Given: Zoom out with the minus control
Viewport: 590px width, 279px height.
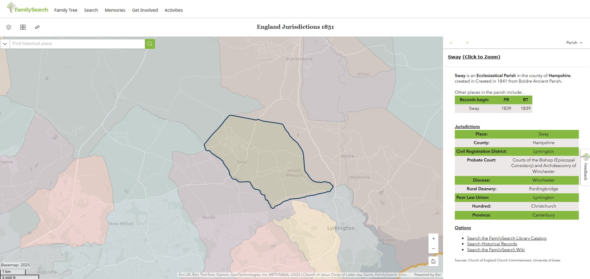Looking at the screenshot, I should pyautogui.click(x=433, y=248).
